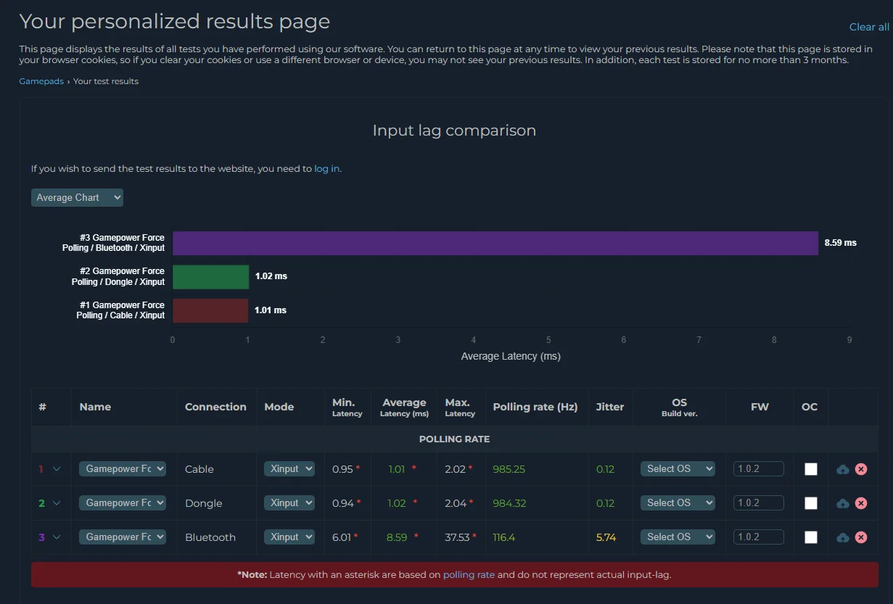Click firmware field in Bluetooth row
The height and width of the screenshot is (604, 893).
pos(759,537)
